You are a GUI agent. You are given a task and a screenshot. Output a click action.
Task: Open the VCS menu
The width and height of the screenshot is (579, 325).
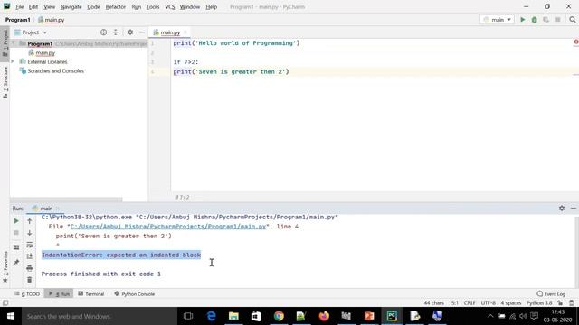point(170,6)
